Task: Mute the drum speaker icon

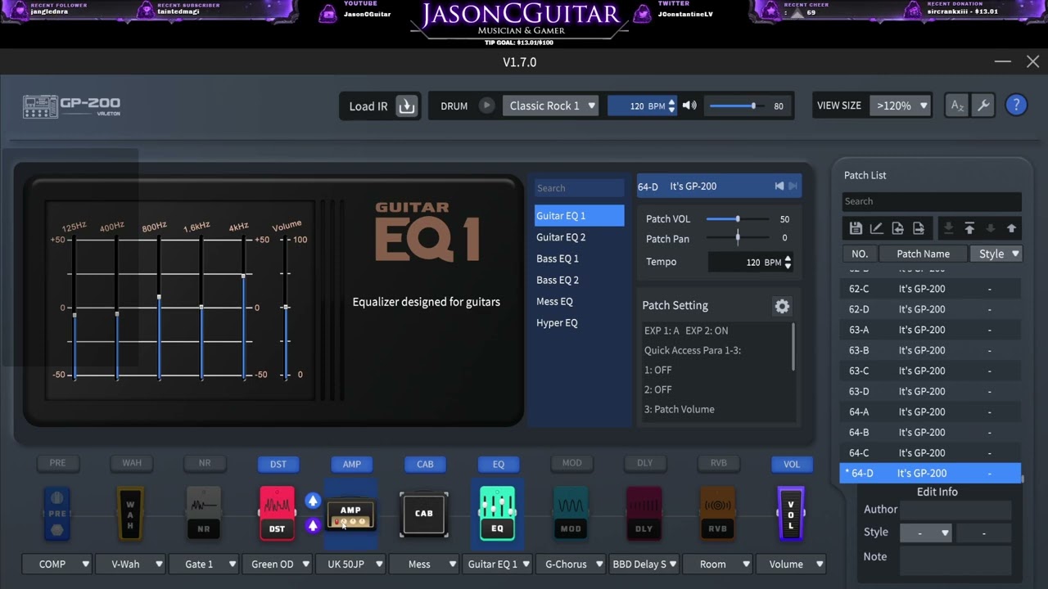Action: (689, 106)
